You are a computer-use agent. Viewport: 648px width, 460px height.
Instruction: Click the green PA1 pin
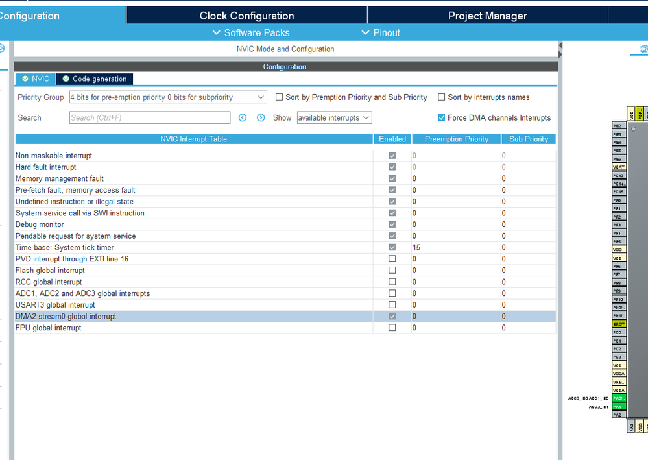pyautogui.click(x=619, y=407)
